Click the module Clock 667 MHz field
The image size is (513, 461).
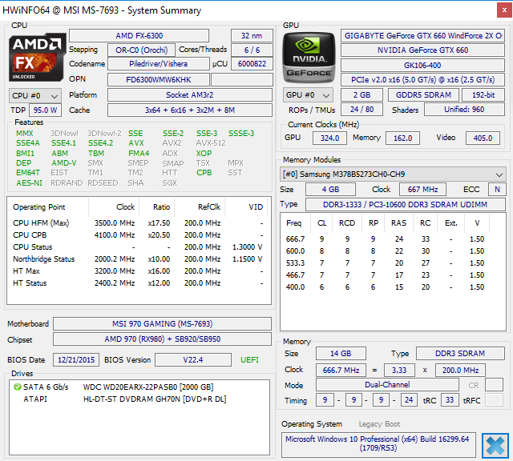click(x=422, y=190)
